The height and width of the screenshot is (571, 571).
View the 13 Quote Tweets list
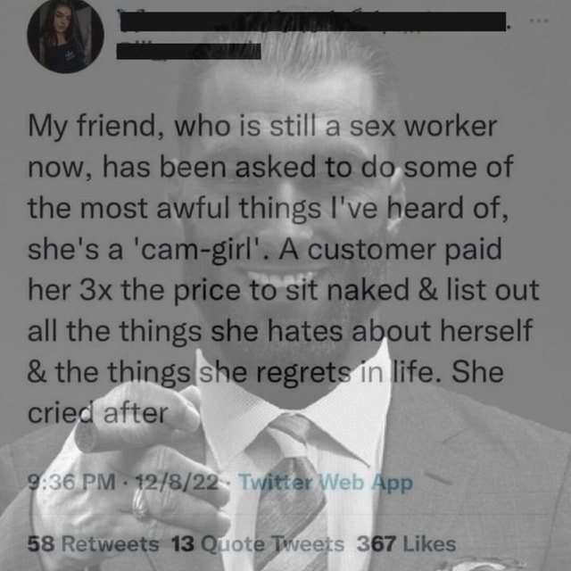point(258,544)
